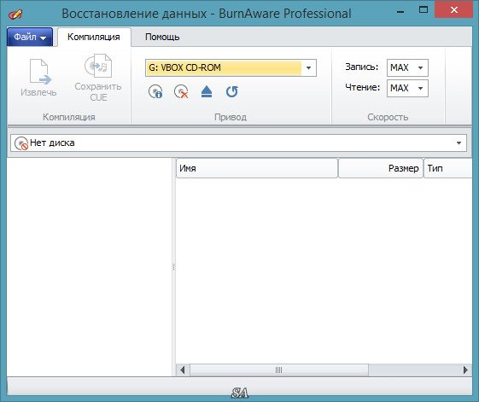
Task: Sort by the Имя column header
Action: pyautogui.click(x=257, y=168)
